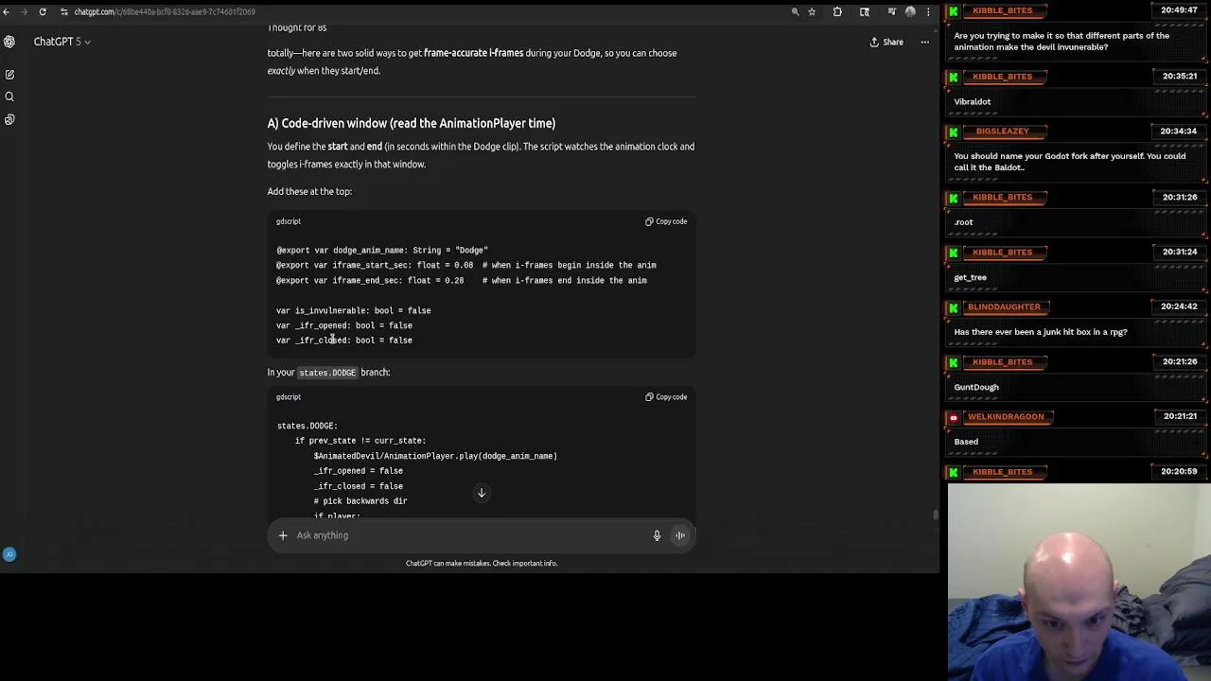The image size is (1211, 681).
Task: Click the '# pick backwards dir' comment
Action: (360, 501)
